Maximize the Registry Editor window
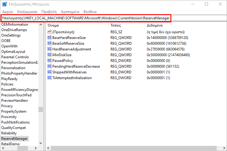Image resolution: width=227 pixels, height=151 pixels. [206, 4]
